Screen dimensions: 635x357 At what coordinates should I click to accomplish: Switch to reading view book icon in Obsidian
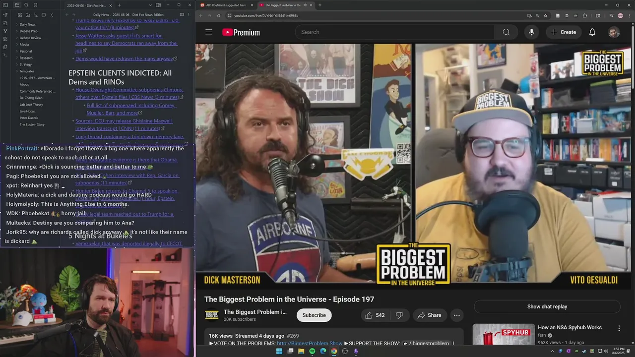[x=182, y=15]
